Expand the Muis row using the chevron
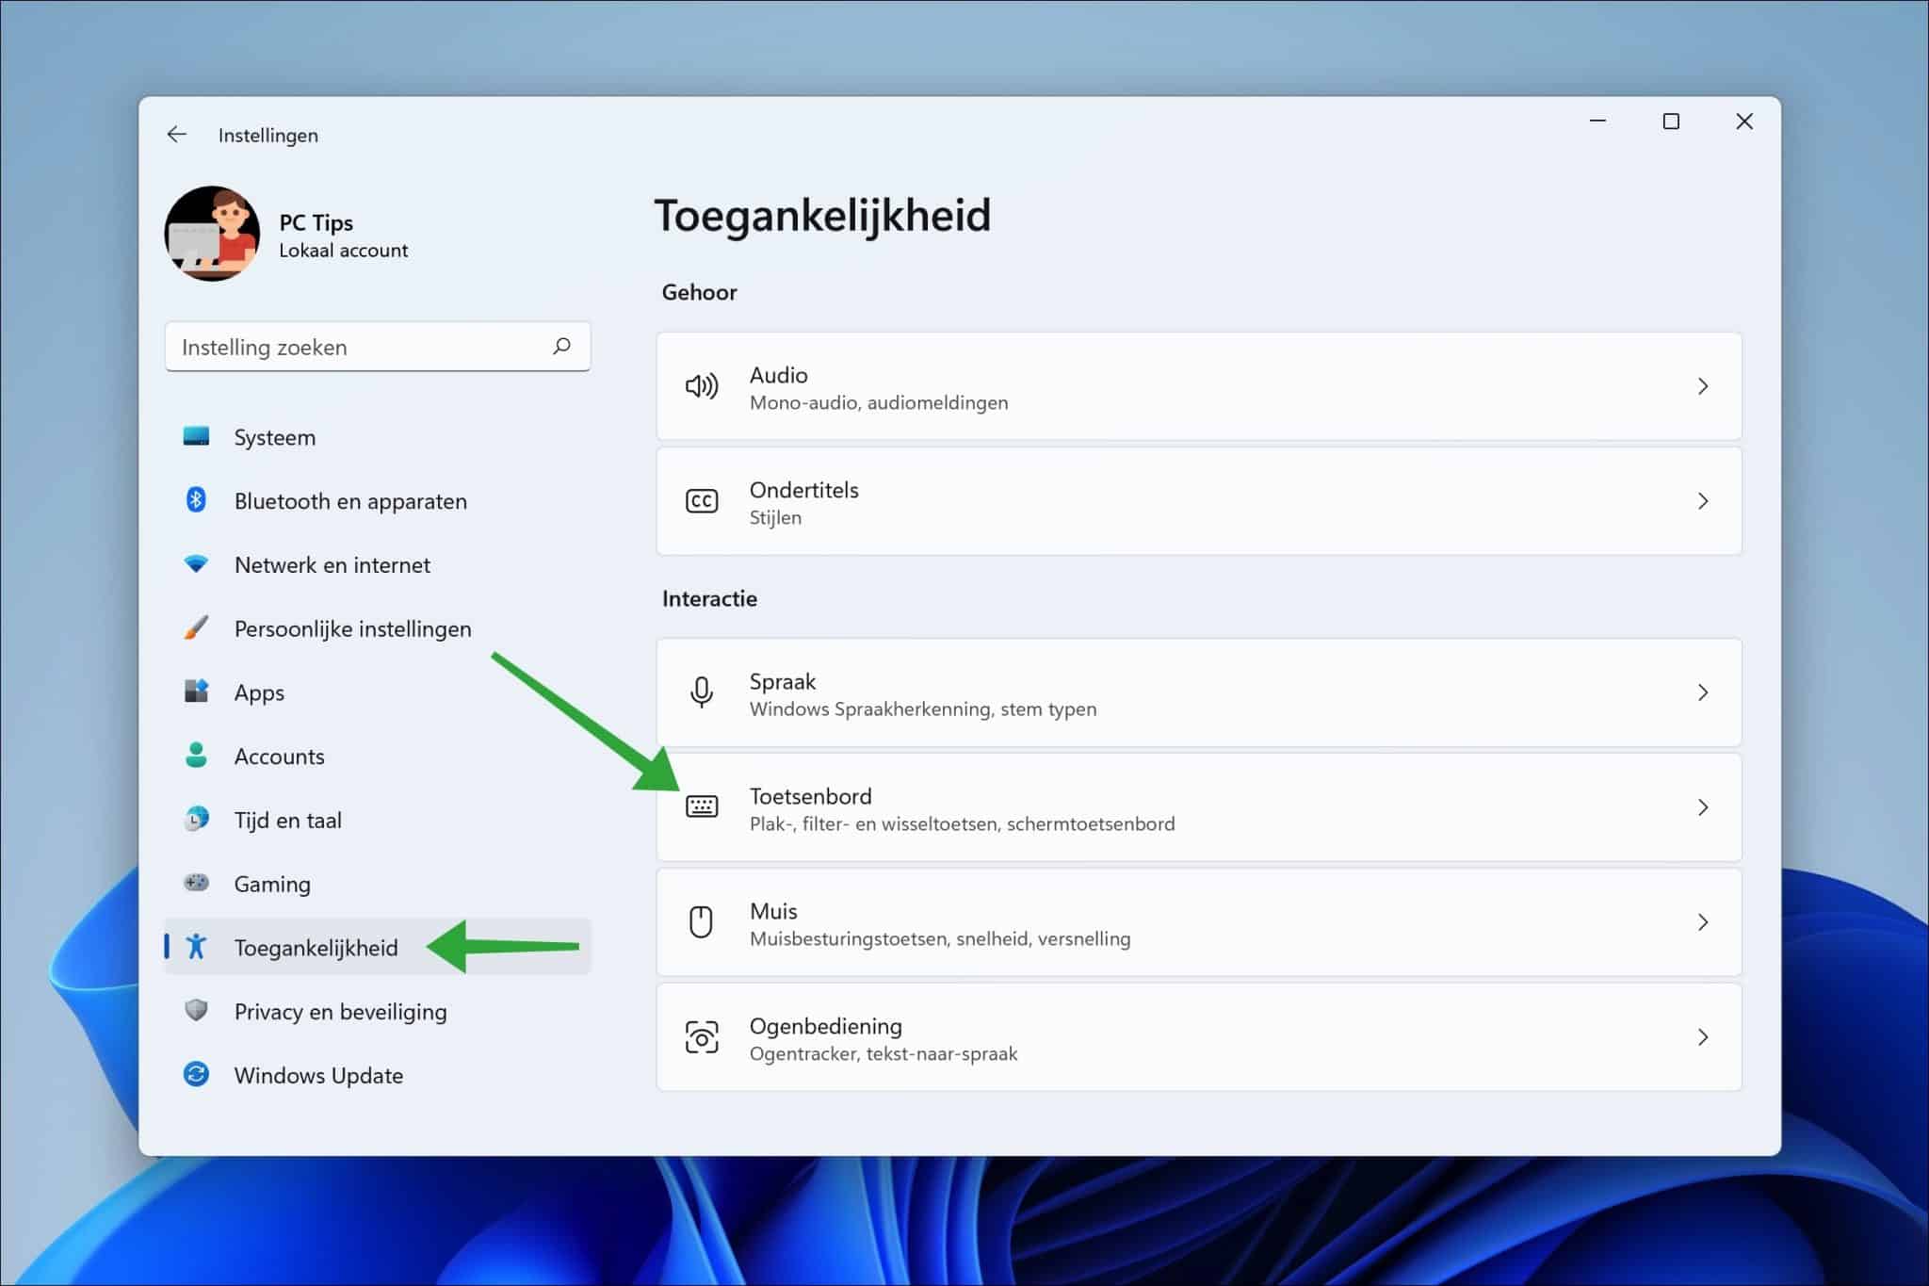 pos(1703,922)
